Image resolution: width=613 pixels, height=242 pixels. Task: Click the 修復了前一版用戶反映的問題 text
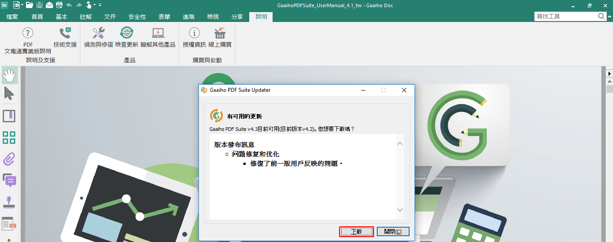point(296,164)
